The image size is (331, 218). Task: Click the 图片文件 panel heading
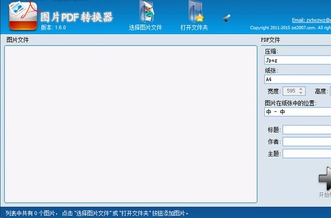point(17,40)
